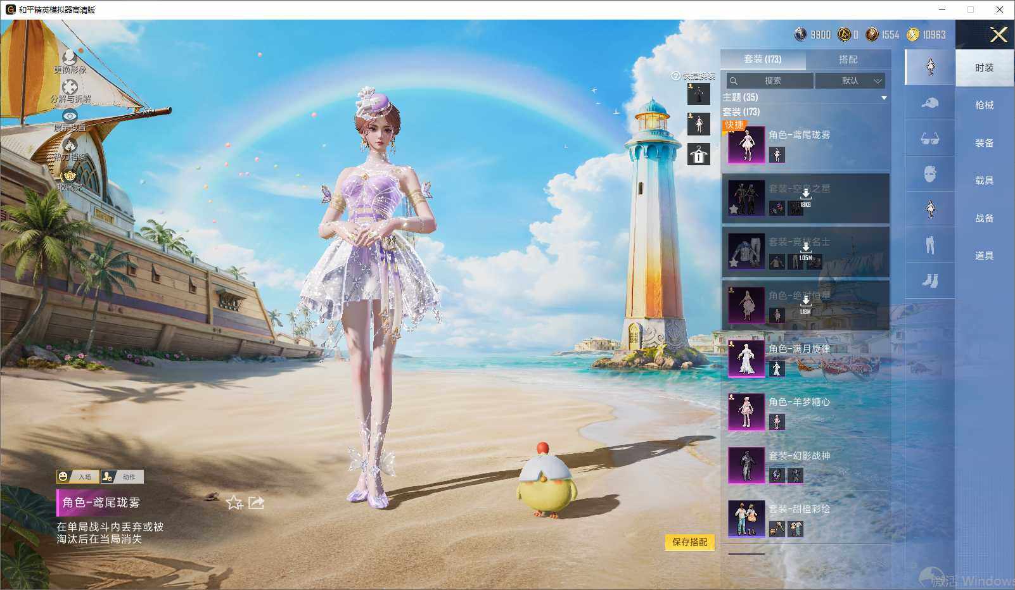Select the 角色-满月旋律 outfit thumbnail

[746, 358]
